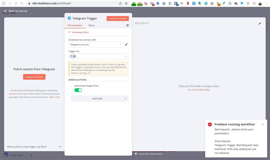
Task: Remove the * entry from Trigger On
Action: pyautogui.click(x=74, y=56)
